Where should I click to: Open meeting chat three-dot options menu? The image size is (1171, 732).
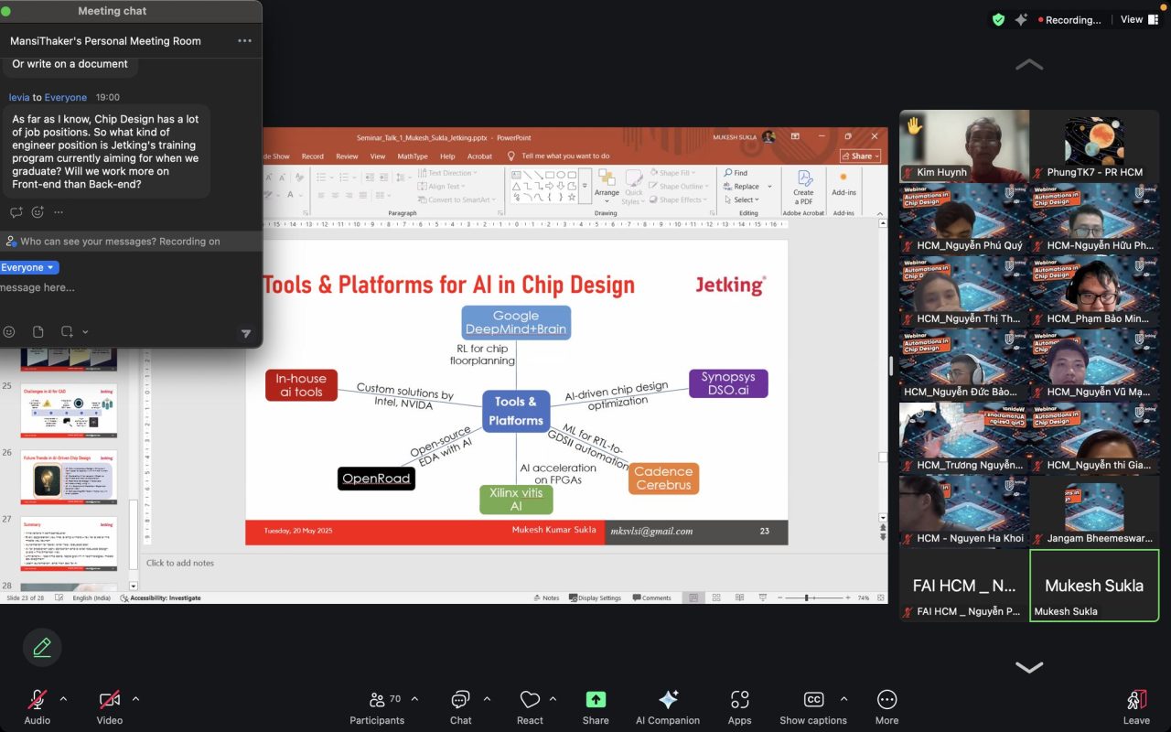(x=244, y=41)
